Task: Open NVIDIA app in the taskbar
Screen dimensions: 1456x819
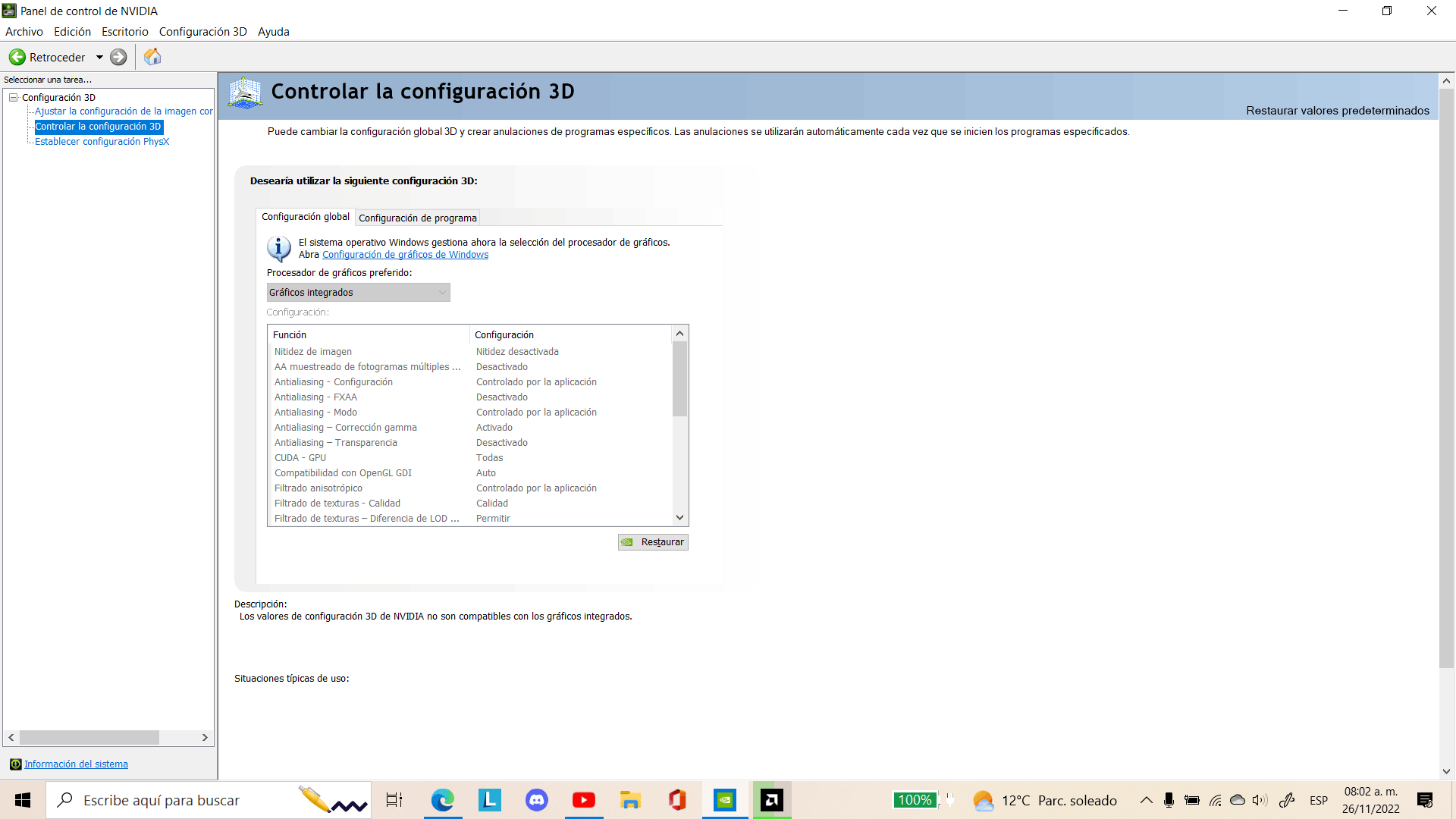Action: tap(725, 800)
